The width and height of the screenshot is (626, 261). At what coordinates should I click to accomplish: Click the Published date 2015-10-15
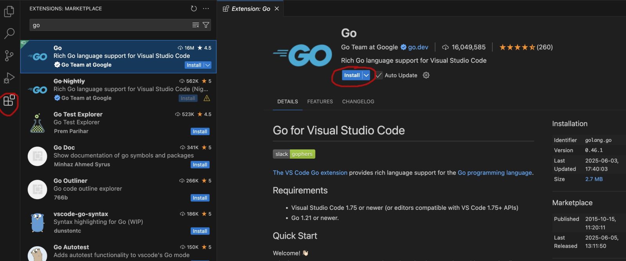click(601, 219)
